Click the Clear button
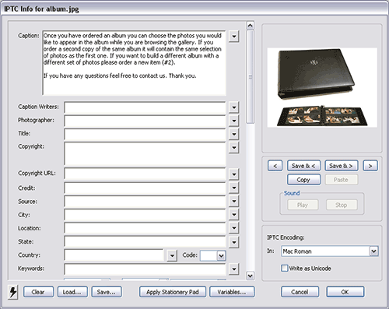This screenshot has width=389, height=309. (x=38, y=292)
